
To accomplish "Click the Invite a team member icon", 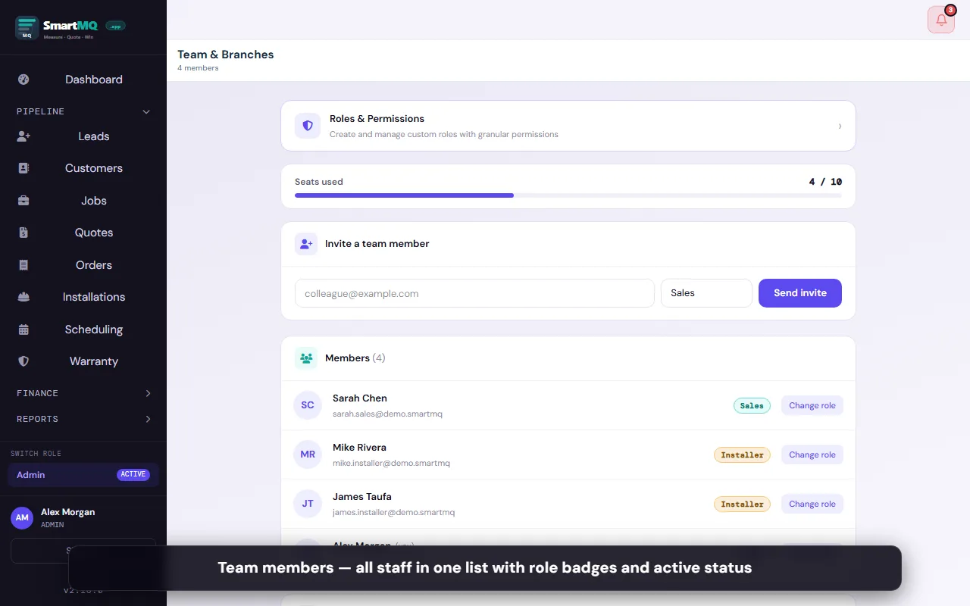I will [306, 244].
